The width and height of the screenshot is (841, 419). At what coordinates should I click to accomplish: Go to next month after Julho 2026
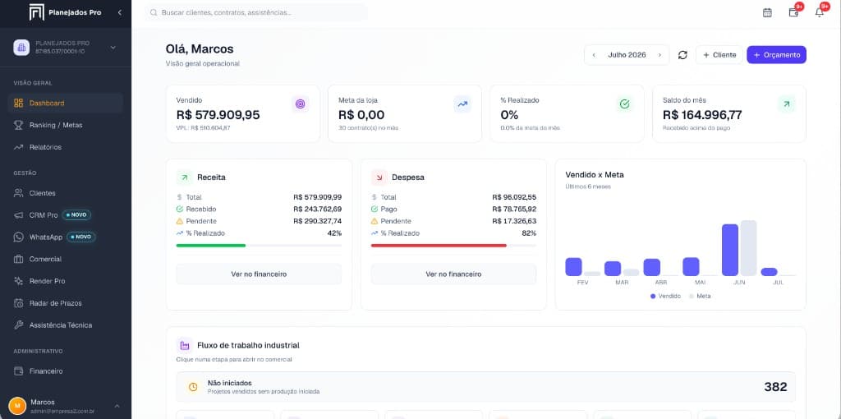tap(659, 55)
